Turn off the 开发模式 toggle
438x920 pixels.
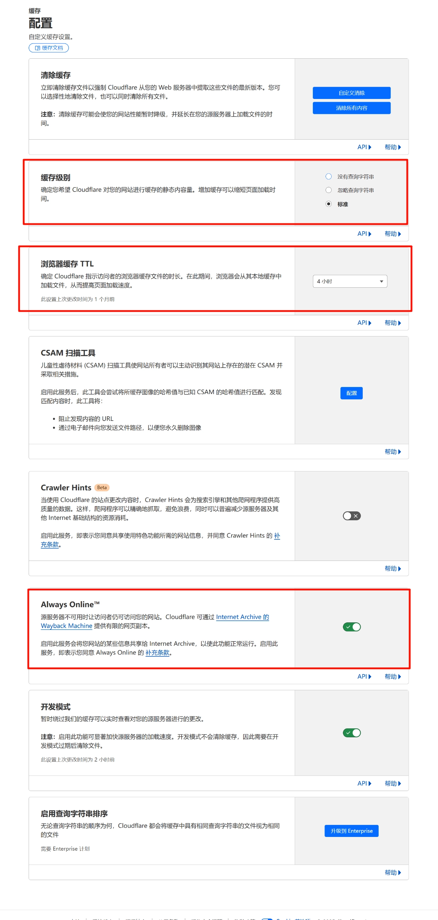[x=351, y=733]
